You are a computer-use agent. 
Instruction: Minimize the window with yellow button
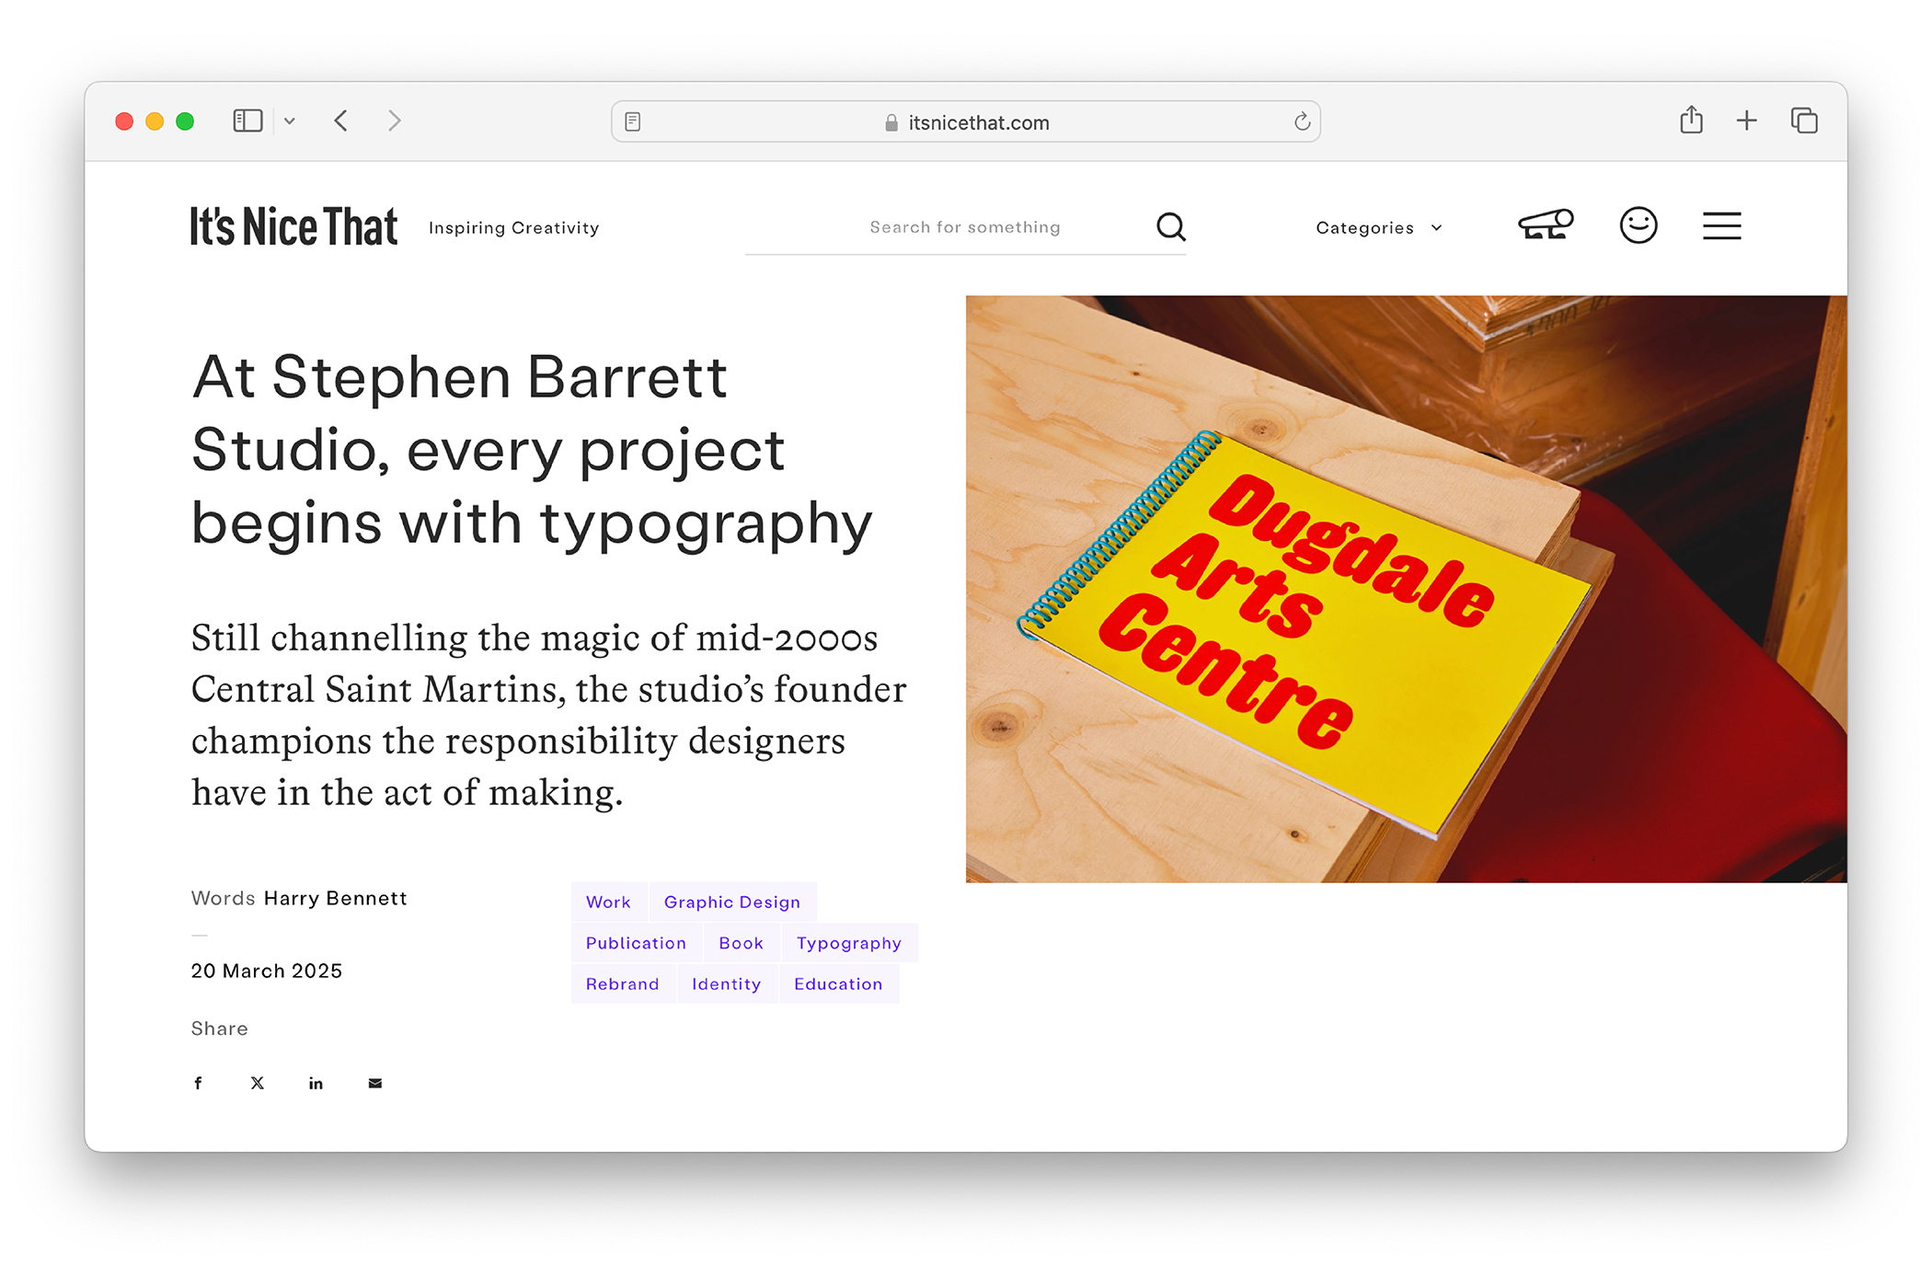pos(155,121)
